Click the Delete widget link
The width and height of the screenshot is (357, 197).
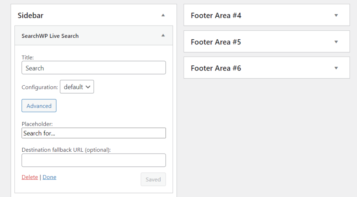pyautogui.click(x=30, y=177)
